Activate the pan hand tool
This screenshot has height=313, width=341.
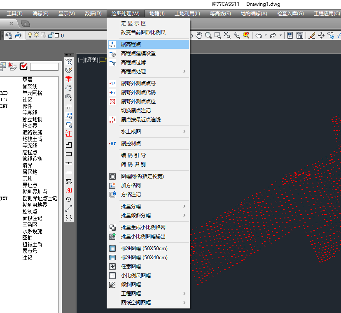click(x=200, y=35)
